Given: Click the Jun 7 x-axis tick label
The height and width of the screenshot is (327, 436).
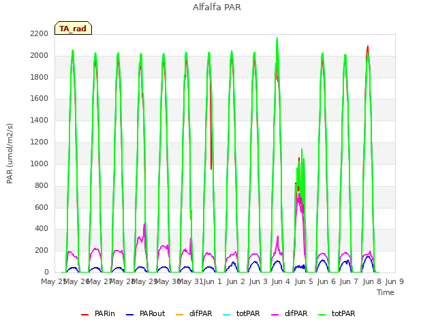Looking at the screenshot, I should tap(349, 281).
